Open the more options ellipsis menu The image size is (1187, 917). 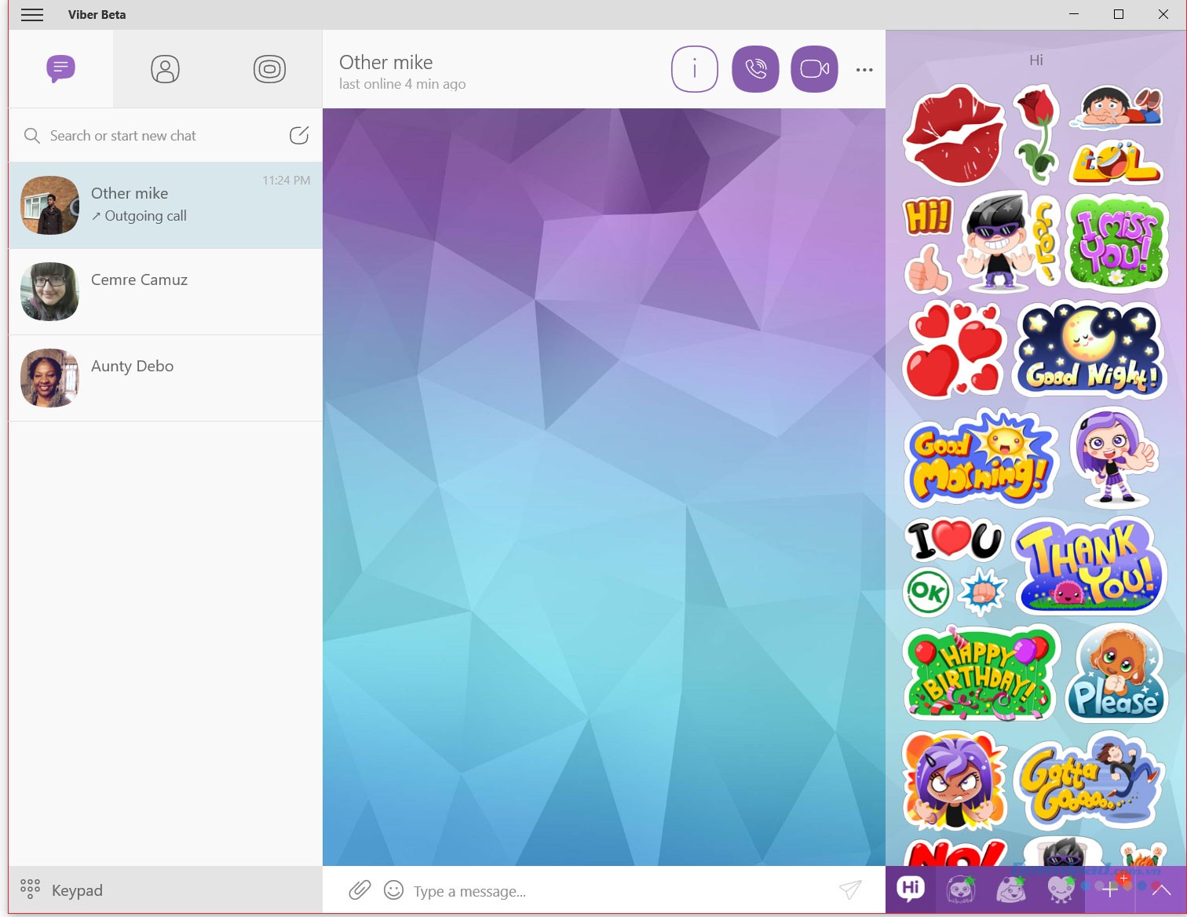point(864,69)
